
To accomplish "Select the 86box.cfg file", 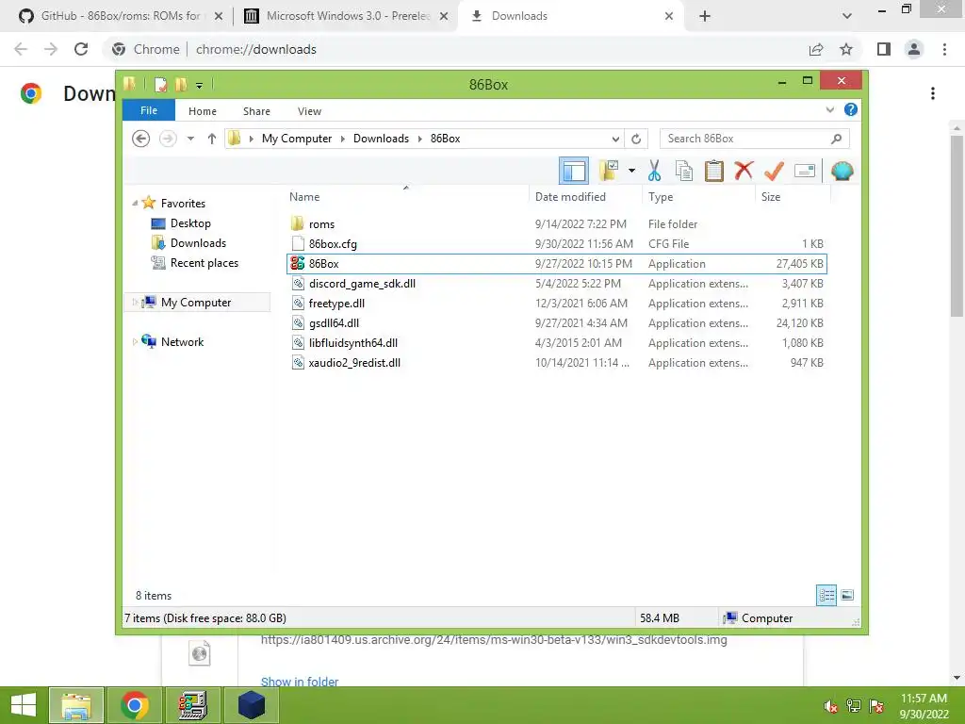I will click(x=557, y=244).
